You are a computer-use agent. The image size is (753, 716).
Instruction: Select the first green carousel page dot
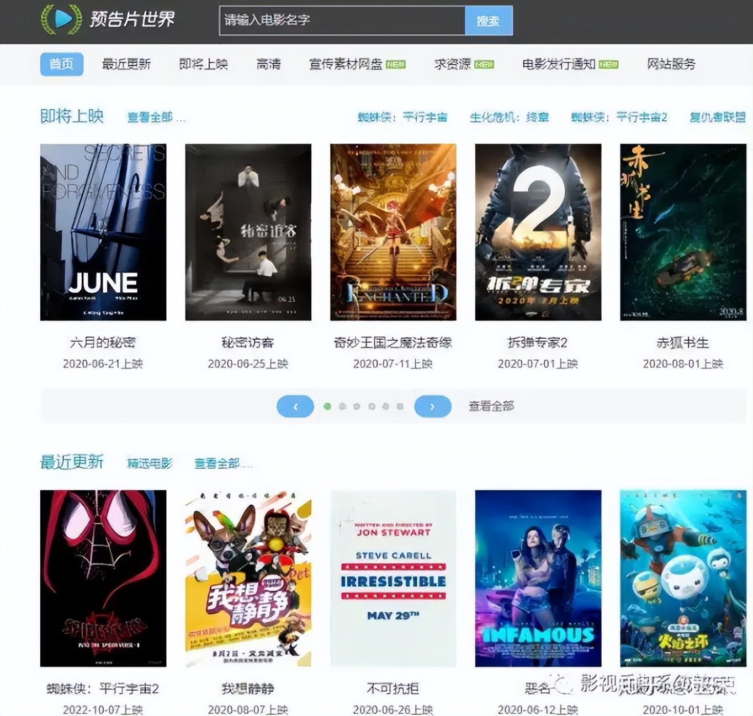[327, 407]
